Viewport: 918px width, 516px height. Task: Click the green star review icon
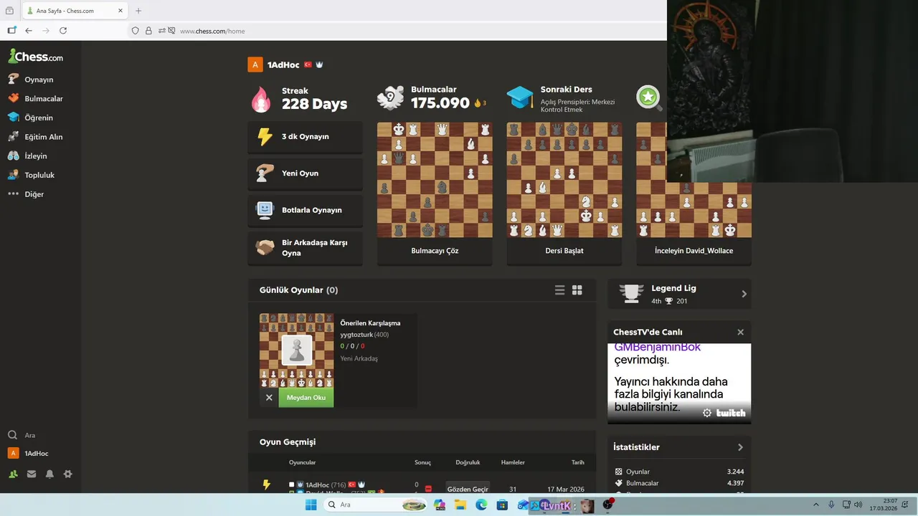pyautogui.click(x=648, y=97)
